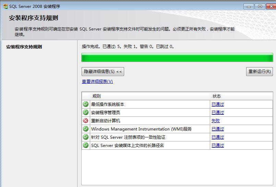
Task: Click green check icon for 长路径名 rule
Action: [x=86, y=145]
